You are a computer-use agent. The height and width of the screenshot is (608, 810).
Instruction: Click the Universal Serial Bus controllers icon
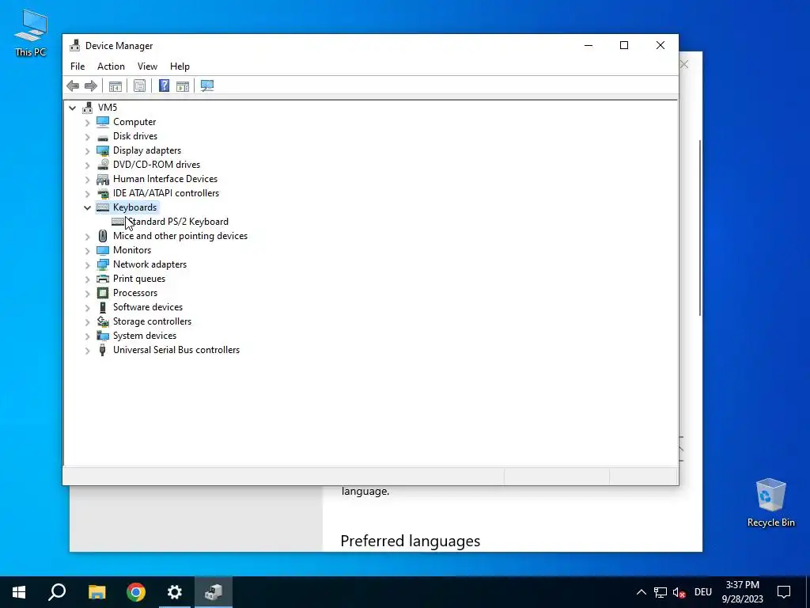tap(103, 350)
